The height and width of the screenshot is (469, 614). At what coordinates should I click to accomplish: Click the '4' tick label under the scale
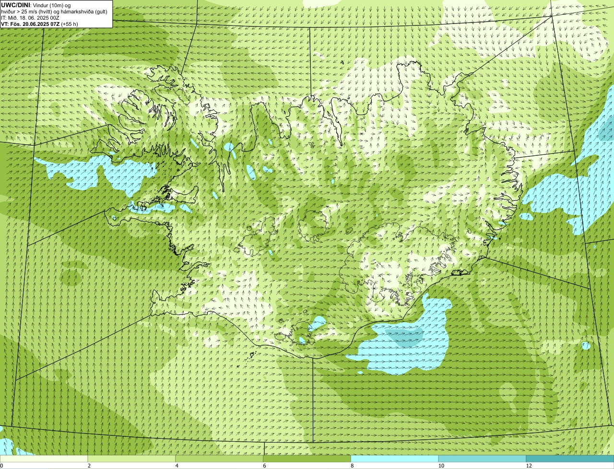[x=177, y=466]
